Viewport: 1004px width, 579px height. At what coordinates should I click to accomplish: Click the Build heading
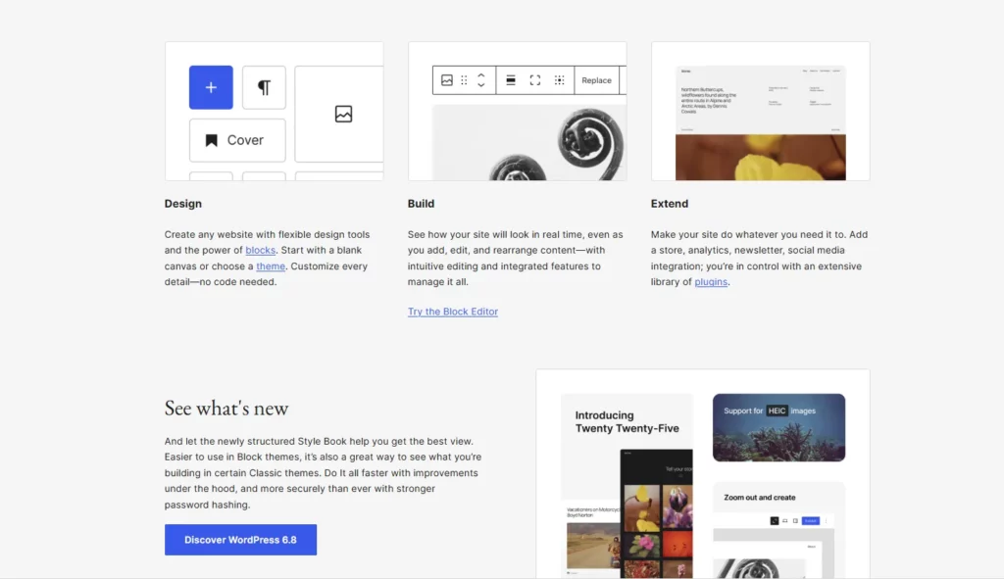[x=422, y=204]
